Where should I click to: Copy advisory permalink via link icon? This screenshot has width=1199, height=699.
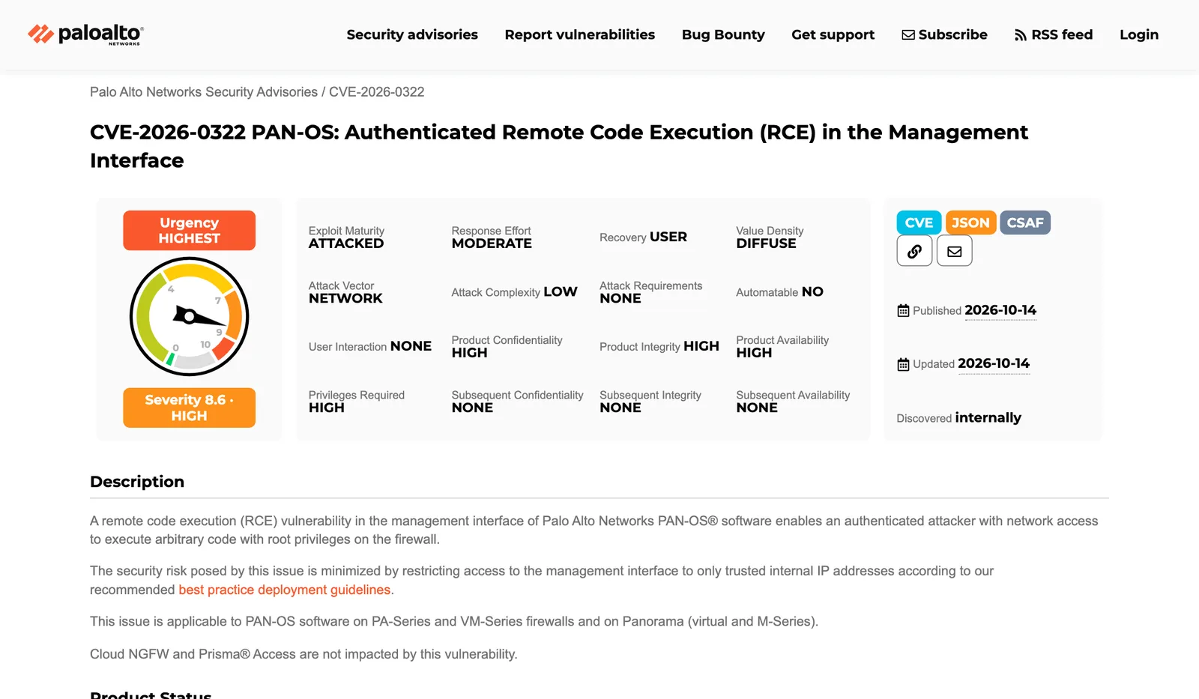(x=914, y=251)
